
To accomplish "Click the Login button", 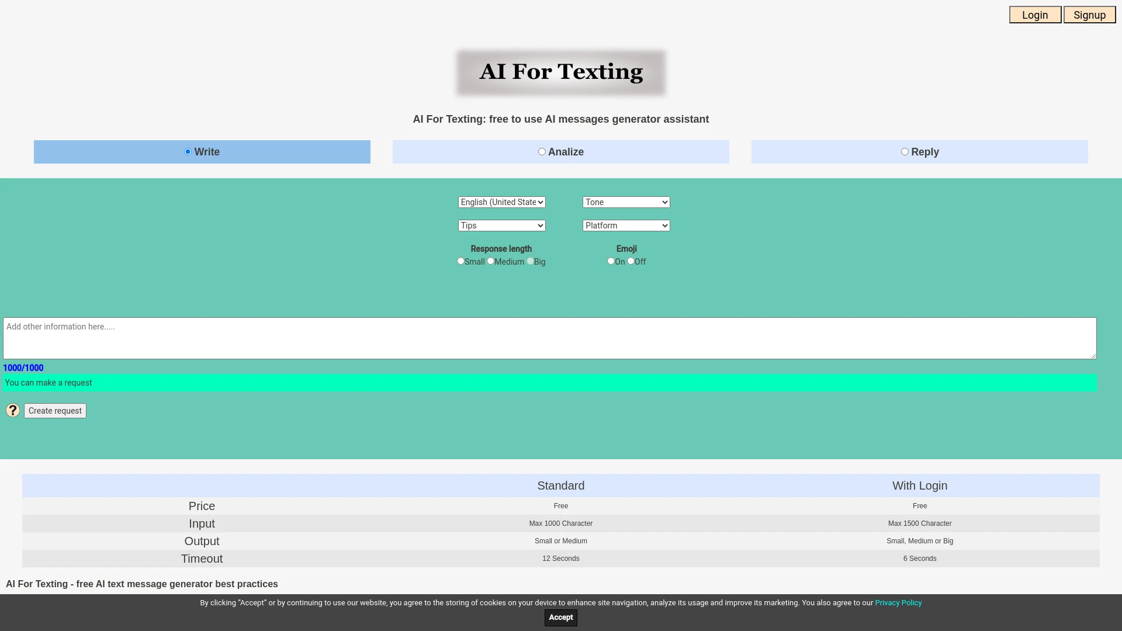I will (1035, 15).
